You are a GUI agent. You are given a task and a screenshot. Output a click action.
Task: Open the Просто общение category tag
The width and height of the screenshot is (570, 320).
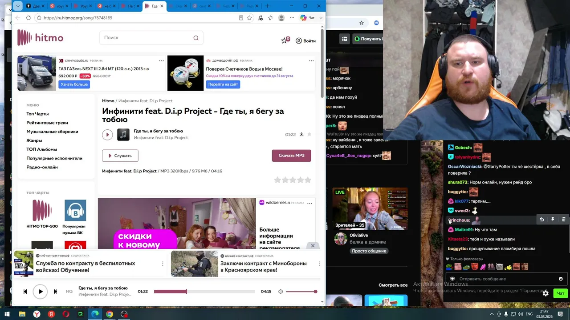(369, 251)
